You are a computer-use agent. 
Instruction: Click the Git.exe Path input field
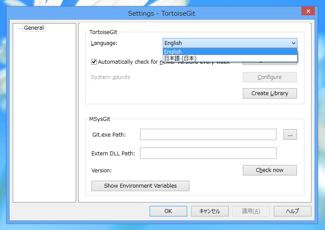point(208,134)
